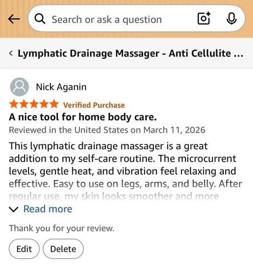Viewport: 253px width, 274px height.
Task: Open Nick Aganin's profile avatar
Action: pos(19,87)
